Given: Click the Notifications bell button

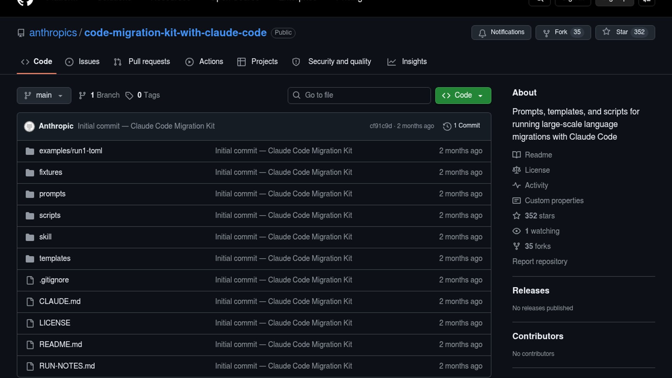Looking at the screenshot, I should (x=501, y=32).
